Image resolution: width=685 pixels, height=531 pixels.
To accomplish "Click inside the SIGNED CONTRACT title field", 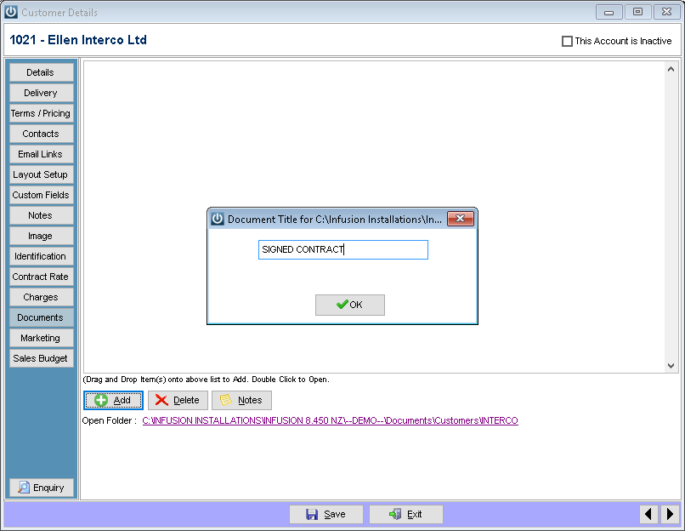I will [x=342, y=249].
